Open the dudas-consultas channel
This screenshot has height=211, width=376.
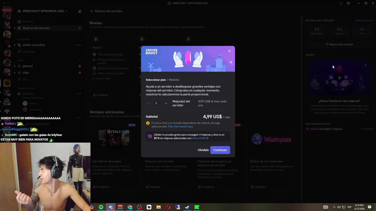coord(49,45)
